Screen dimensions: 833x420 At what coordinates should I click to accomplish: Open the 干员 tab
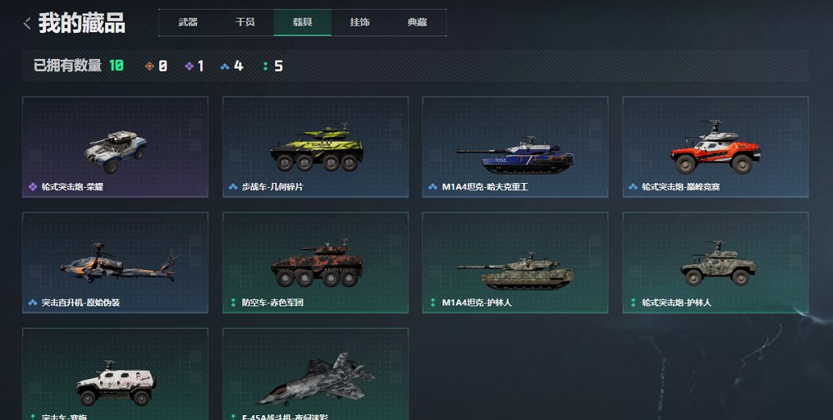coord(245,23)
